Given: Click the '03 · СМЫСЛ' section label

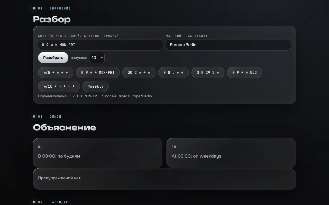Looking at the screenshot, I should point(50,117).
